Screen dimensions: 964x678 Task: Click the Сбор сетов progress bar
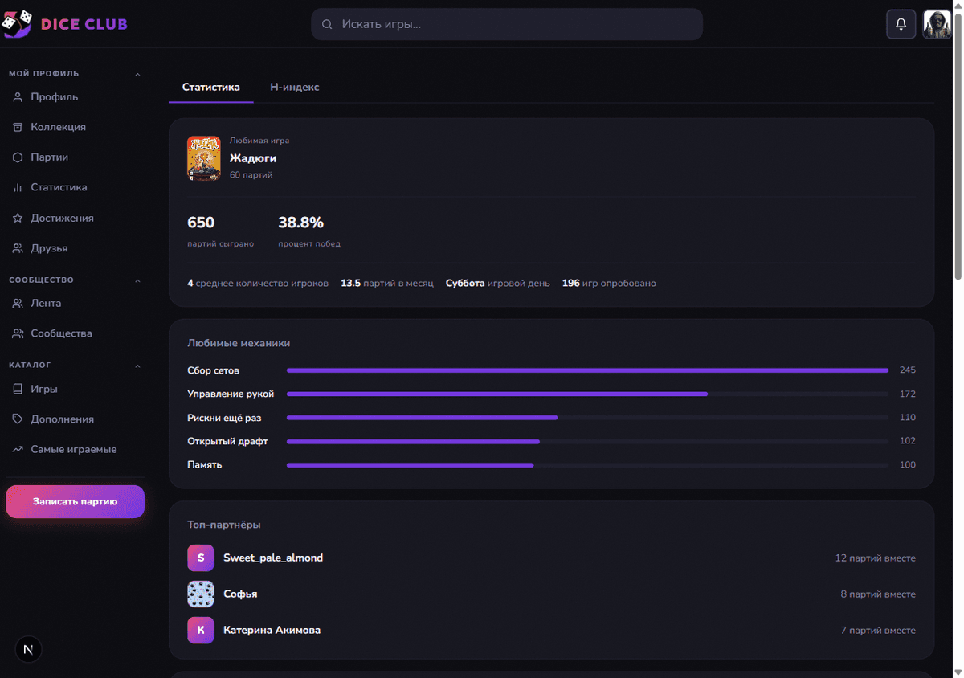pyautogui.click(x=587, y=370)
